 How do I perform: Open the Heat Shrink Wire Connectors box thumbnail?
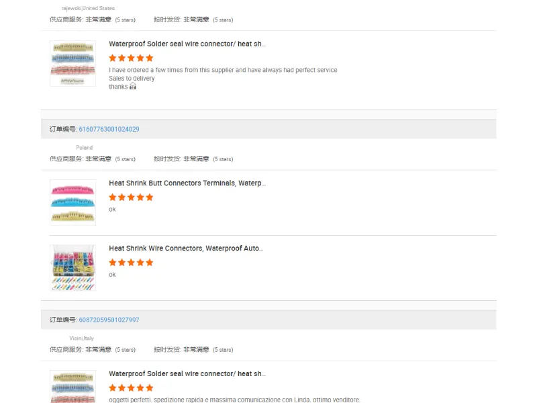[x=72, y=267]
